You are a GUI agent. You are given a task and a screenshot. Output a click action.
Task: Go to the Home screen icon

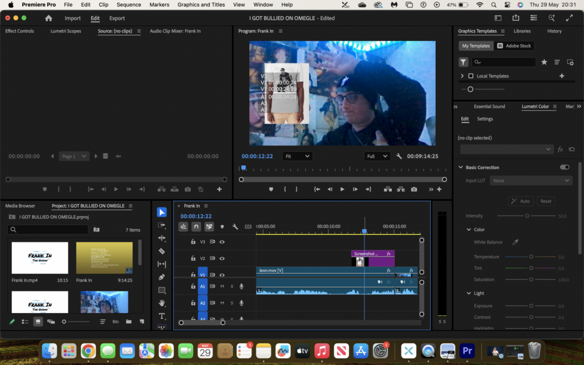point(48,18)
